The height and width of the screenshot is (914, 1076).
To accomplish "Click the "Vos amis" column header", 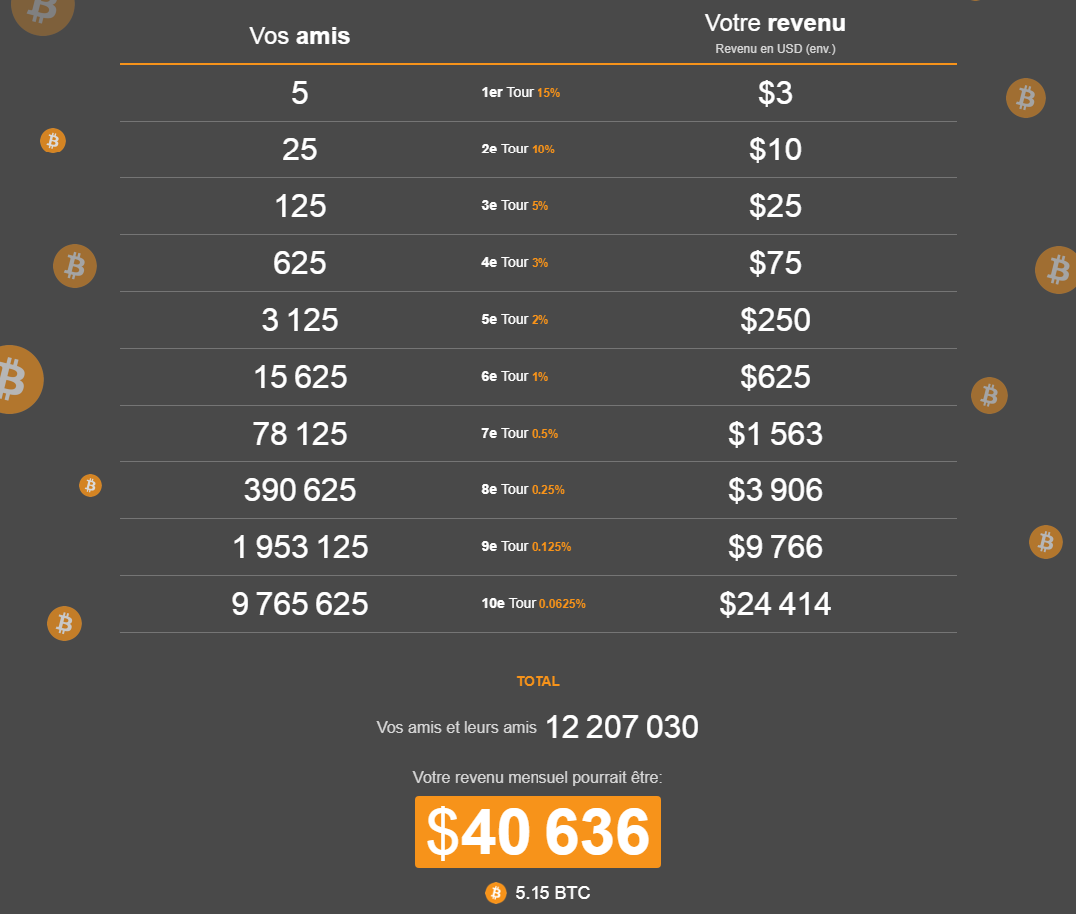I will click(300, 37).
